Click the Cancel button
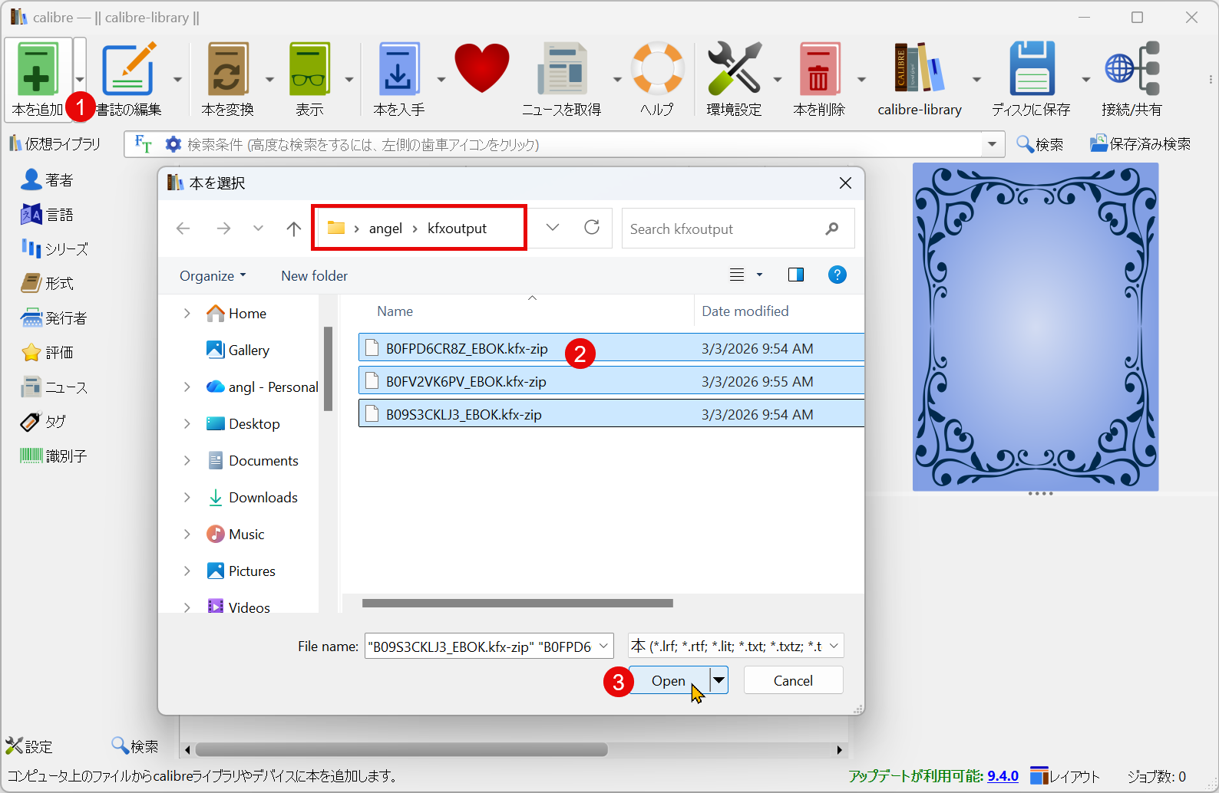 (x=793, y=681)
